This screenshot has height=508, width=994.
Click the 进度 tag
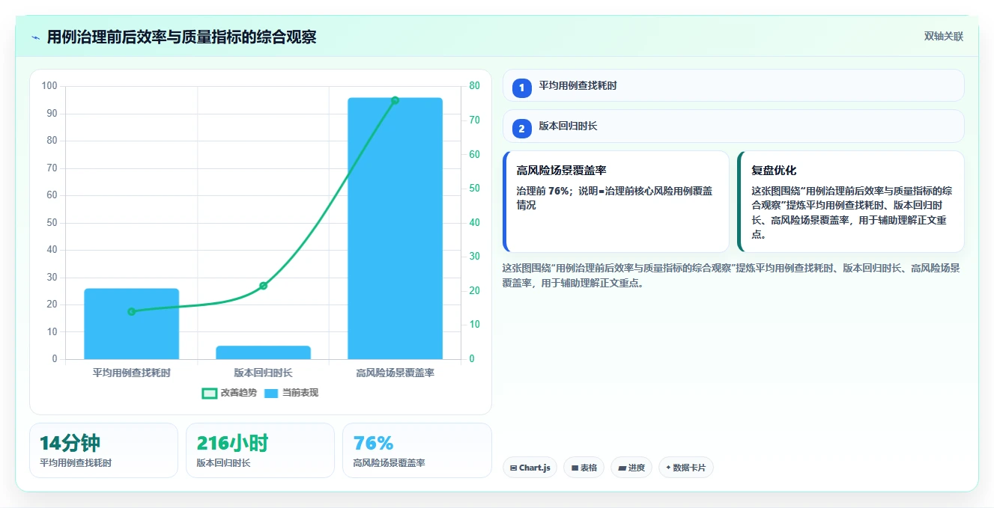point(631,468)
